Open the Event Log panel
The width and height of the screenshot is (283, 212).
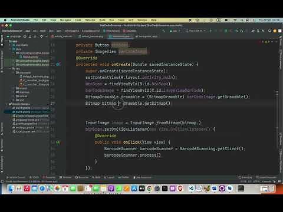coord(245,177)
